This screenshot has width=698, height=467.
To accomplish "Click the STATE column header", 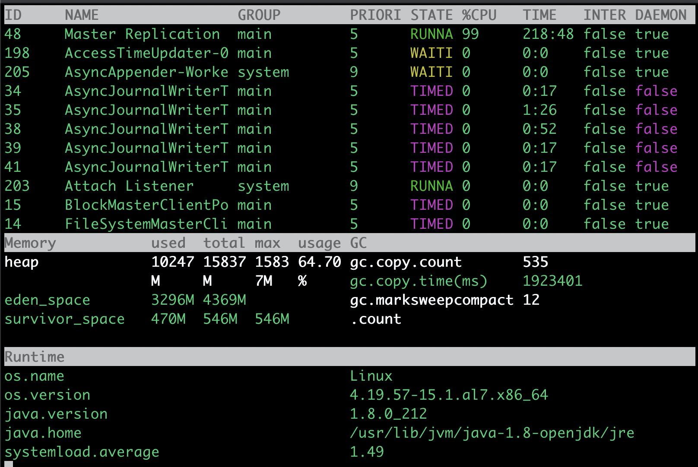I will (432, 14).
